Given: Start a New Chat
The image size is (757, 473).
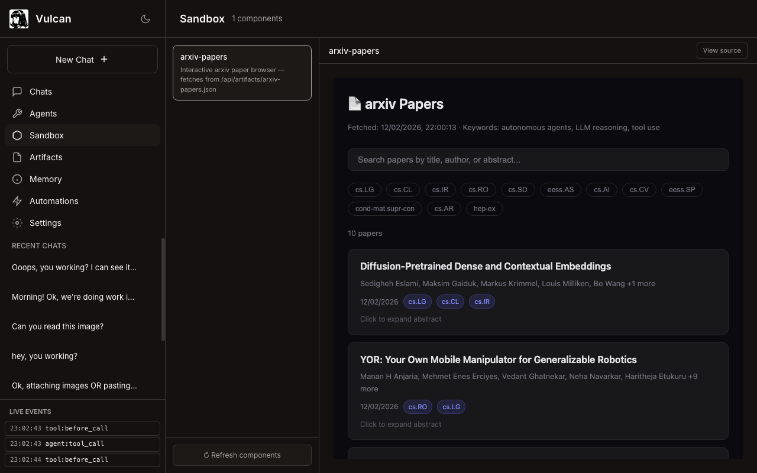Looking at the screenshot, I should (x=82, y=59).
